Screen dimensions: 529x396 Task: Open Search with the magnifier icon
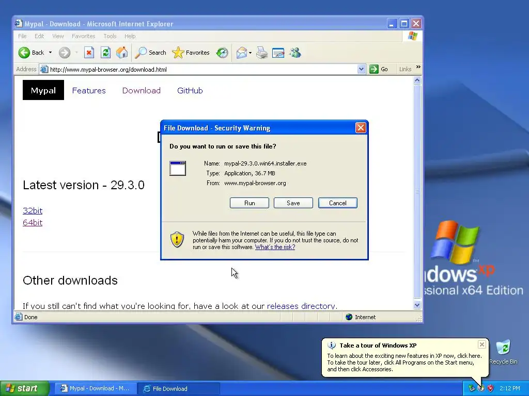(x=141, y=53)
